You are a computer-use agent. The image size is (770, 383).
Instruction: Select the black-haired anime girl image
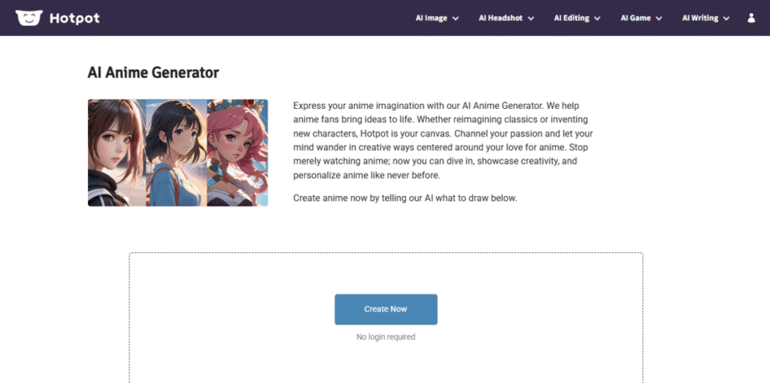point(176,152)
